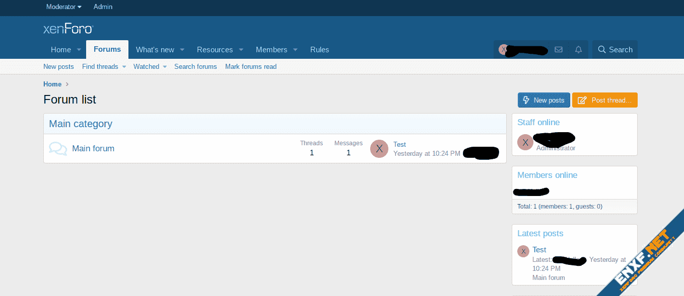Expand the Moderator dropdown menu
Viewport: 684px width, 296px height.
pos(63,7)
